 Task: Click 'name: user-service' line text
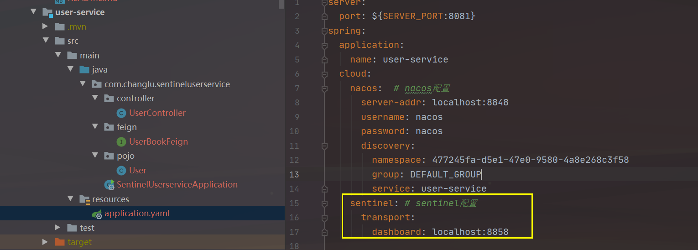(x=399, y=59)
